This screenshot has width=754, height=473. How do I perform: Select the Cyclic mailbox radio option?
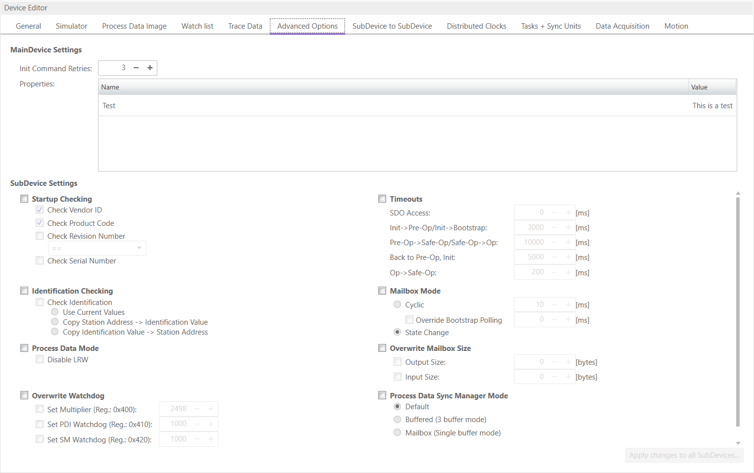(x=397, y=304)
